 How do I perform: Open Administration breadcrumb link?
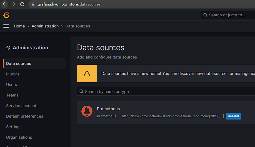(45, 26)
